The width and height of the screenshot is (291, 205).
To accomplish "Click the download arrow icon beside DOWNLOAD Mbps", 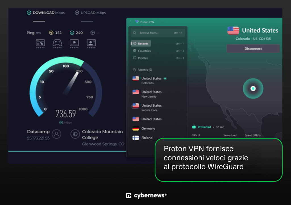I will point(29,12).
